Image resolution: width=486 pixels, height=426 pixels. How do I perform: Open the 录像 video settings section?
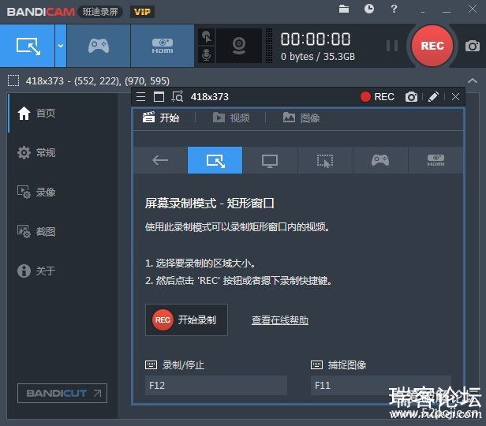[x=36, y=192]
